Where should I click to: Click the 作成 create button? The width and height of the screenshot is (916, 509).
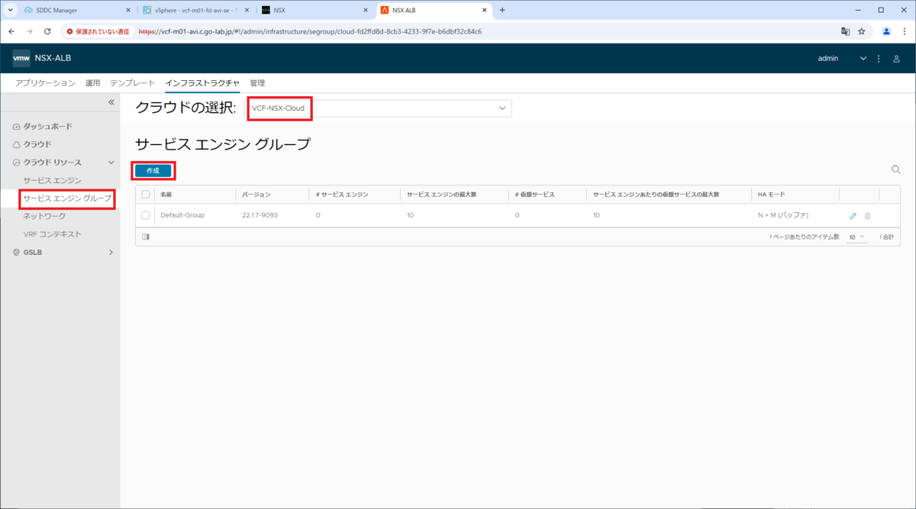tap(153, 171)
